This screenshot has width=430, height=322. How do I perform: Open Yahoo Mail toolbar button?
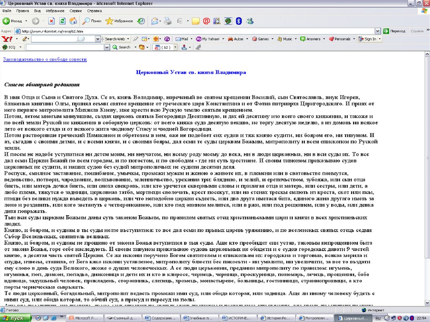click(x=181, y=39)
